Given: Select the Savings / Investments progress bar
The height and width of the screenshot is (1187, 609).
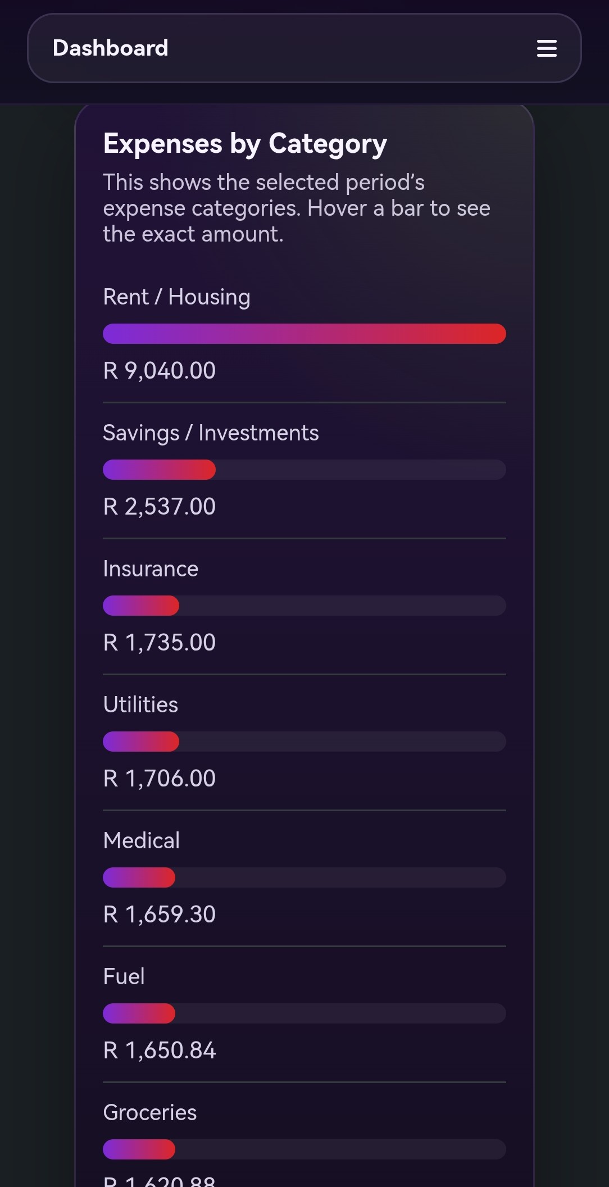Looking at the screenshot, I should pos(303,470).
